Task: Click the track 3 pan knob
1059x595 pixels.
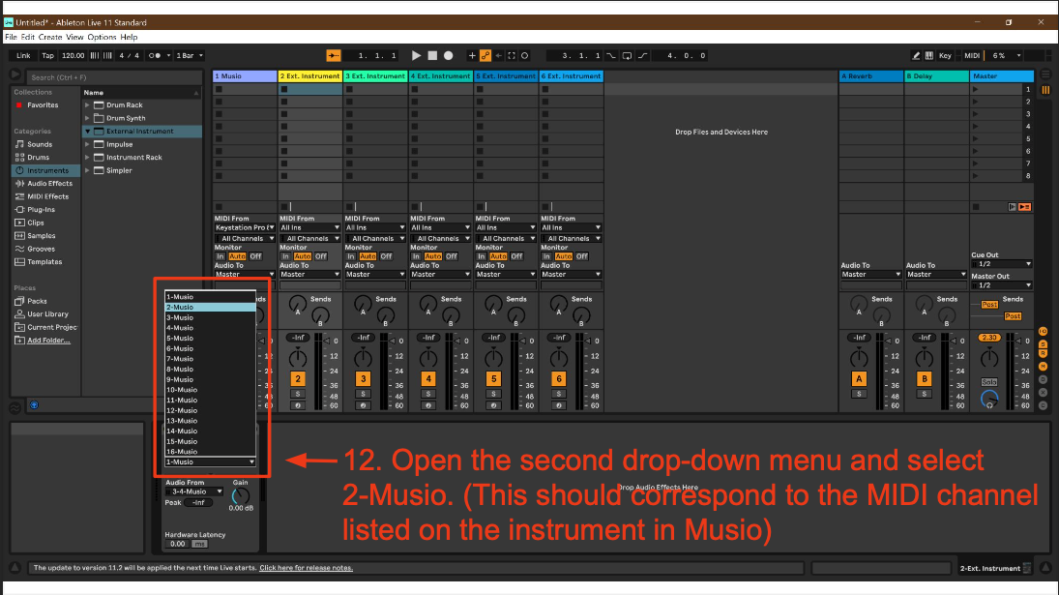Action: tap(363, 357)
